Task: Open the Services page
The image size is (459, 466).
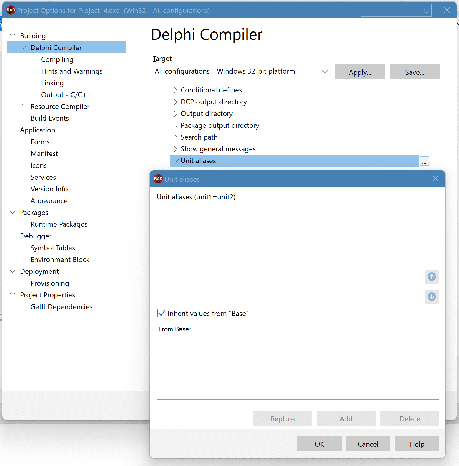Action: 43,177
